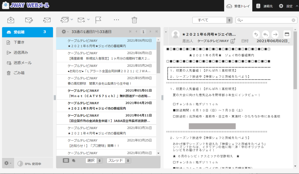Screen dimensions: 299x174
Task: Open the 2021年4月号 ジェイ坊の番組案内 message
Action: (106, 131)
